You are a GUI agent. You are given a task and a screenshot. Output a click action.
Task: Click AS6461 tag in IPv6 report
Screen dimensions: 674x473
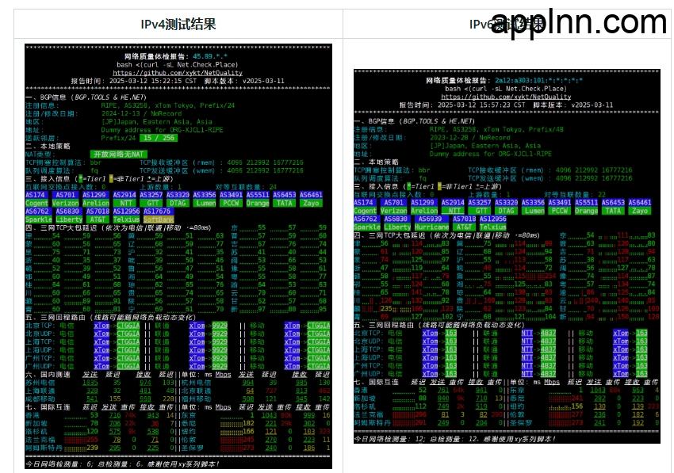pos(640,203)
